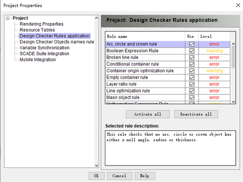Uncheck Layer ratio rule Use box

coord(192,84)
